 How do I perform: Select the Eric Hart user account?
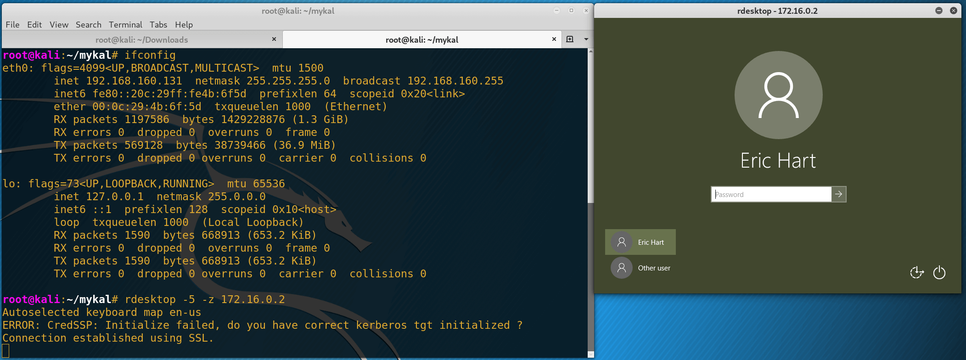point(640,242)
